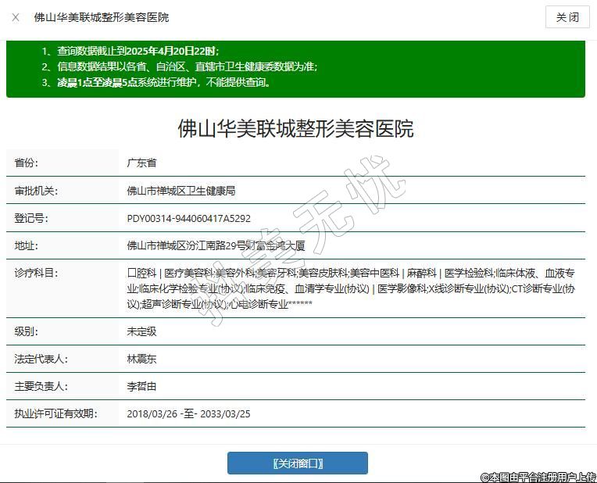Image resolution: width=597 pixels, height=483 pixels.
Task: Click the province value 广东省
Action: pos(141,163)
